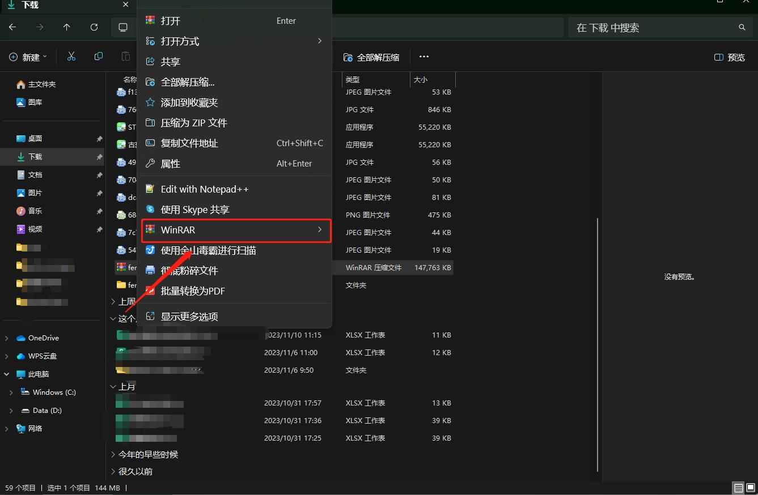The image size is (758, 495).
Task: Select Show more options entry
Action: [x=234, y=317]
